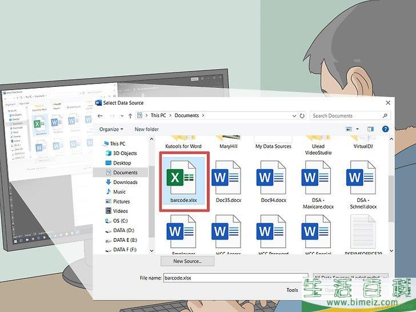Select the PKEYMSOFFICE text file
Image resolution: width=416 pixels, height=312 pixels.
[363, 235]
